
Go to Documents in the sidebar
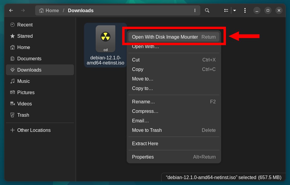coord(40,58)
